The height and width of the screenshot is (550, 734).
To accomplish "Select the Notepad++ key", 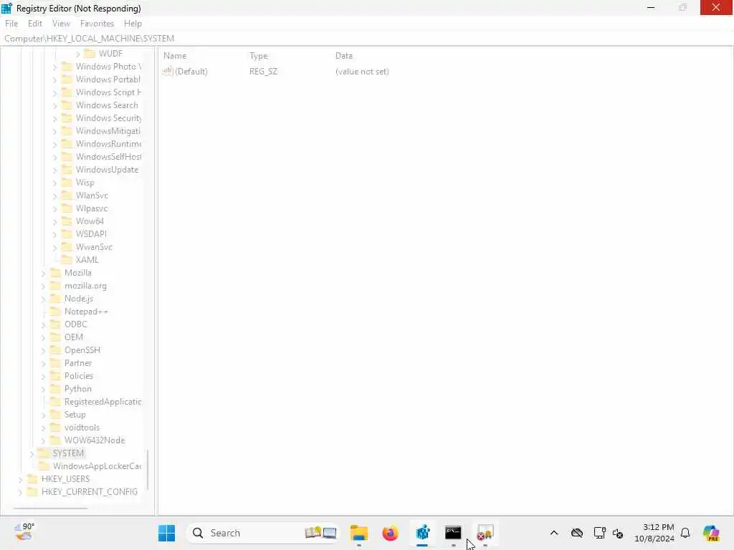I will [x=86, y=312].
